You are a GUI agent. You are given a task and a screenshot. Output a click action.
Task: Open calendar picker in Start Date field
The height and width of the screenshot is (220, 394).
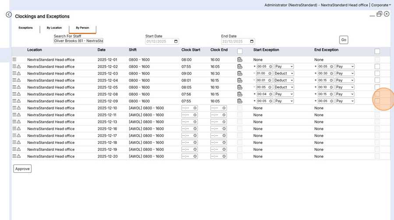click(x=176, y=42)
